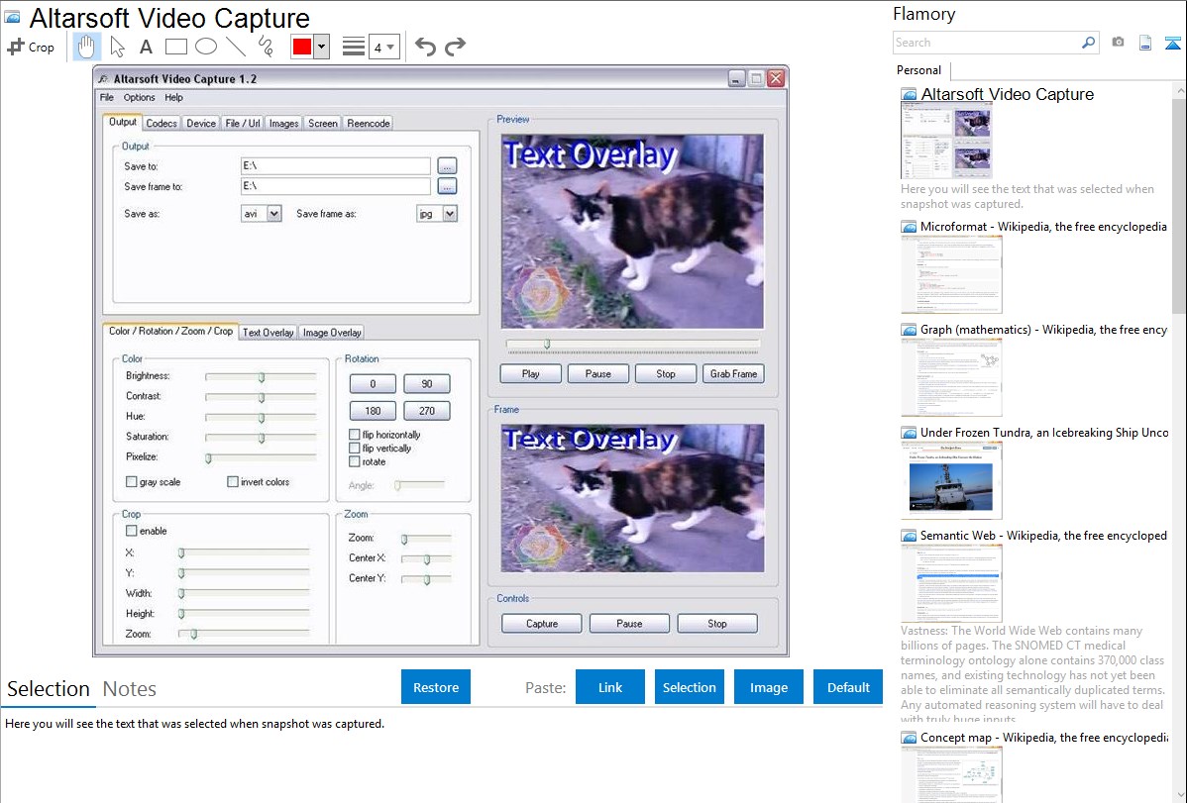The image size is (1187, 803).
Task: Open the Screen tab
Action: [322, 124]
